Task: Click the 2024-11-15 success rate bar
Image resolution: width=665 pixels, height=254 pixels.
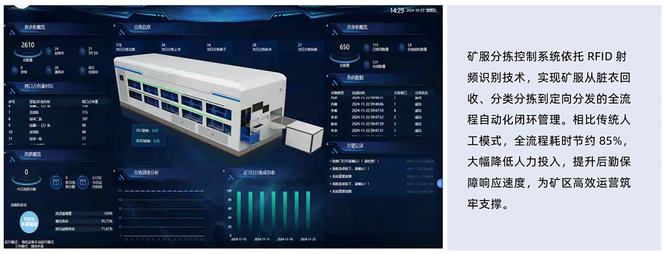Action: 238,211
